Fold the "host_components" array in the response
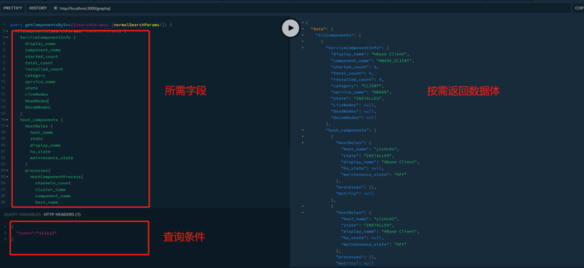 [303, 130]
